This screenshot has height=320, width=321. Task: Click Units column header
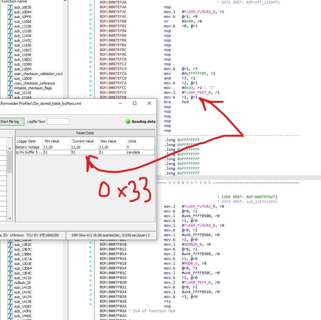(141, 141)
